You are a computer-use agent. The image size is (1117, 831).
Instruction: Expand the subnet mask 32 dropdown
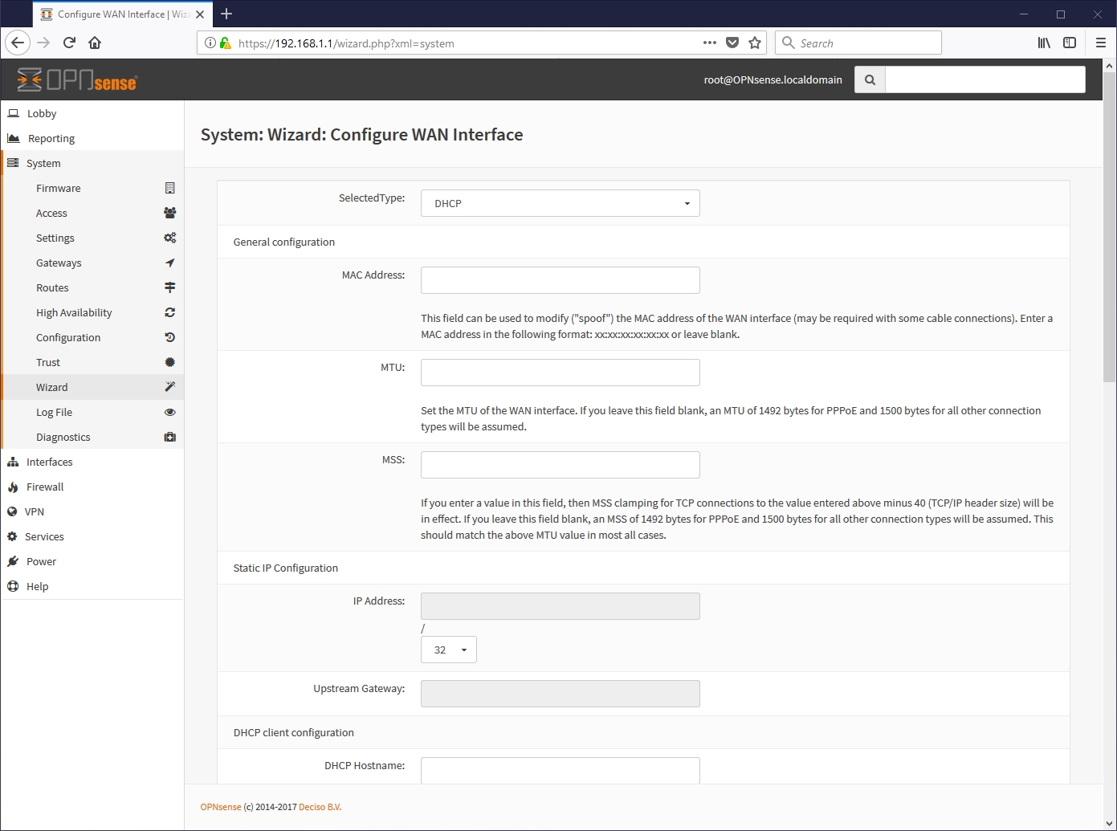pyautogui.click(x=448, y=650)
